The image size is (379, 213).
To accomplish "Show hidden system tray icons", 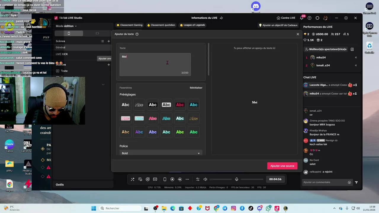I will coord(335,208).
